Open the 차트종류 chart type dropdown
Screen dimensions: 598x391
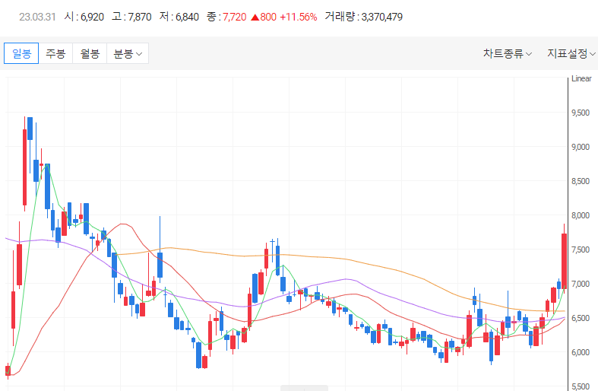coord(508,53)
